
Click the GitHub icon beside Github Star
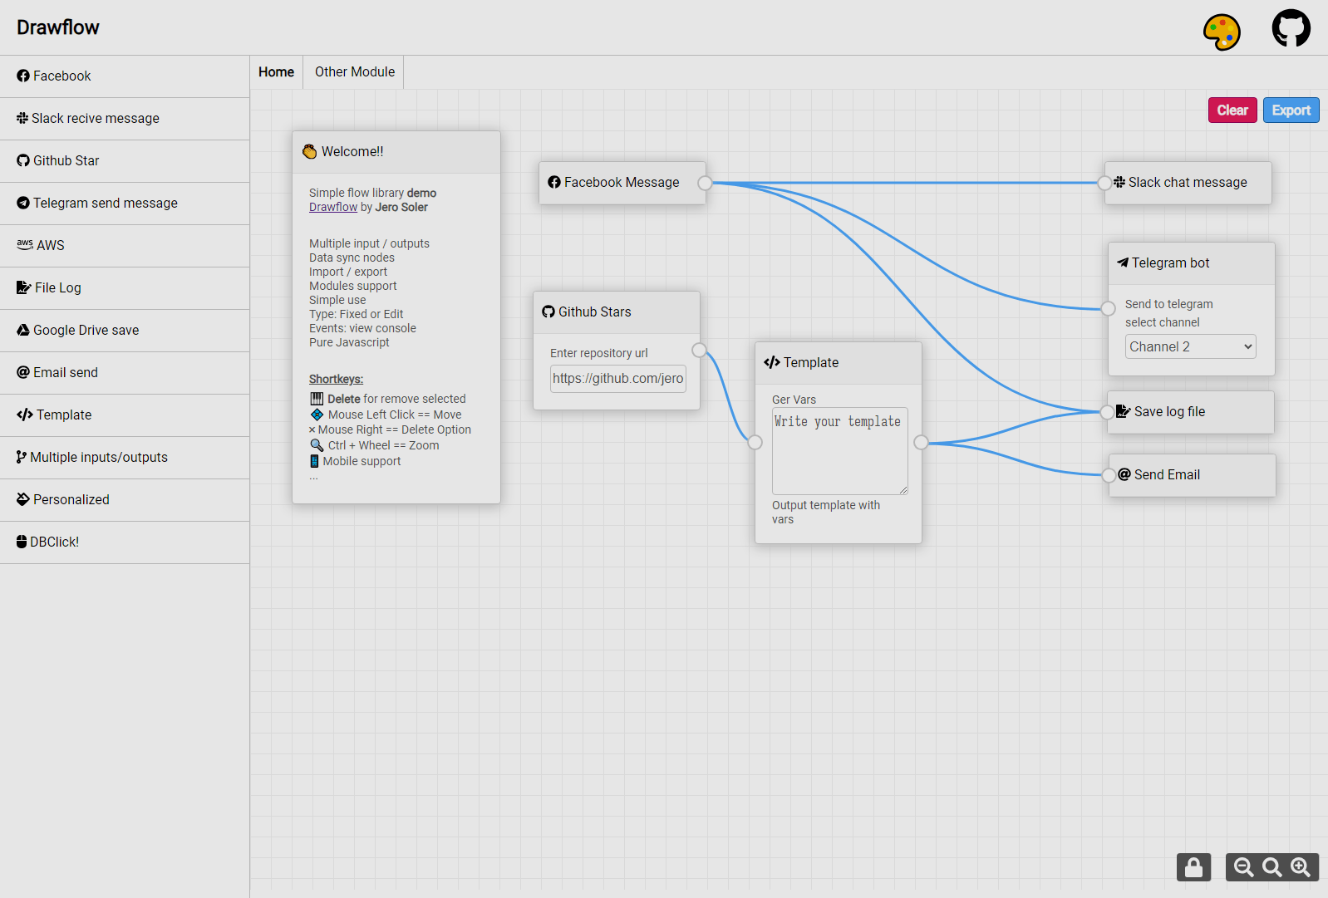coord(23,160)
